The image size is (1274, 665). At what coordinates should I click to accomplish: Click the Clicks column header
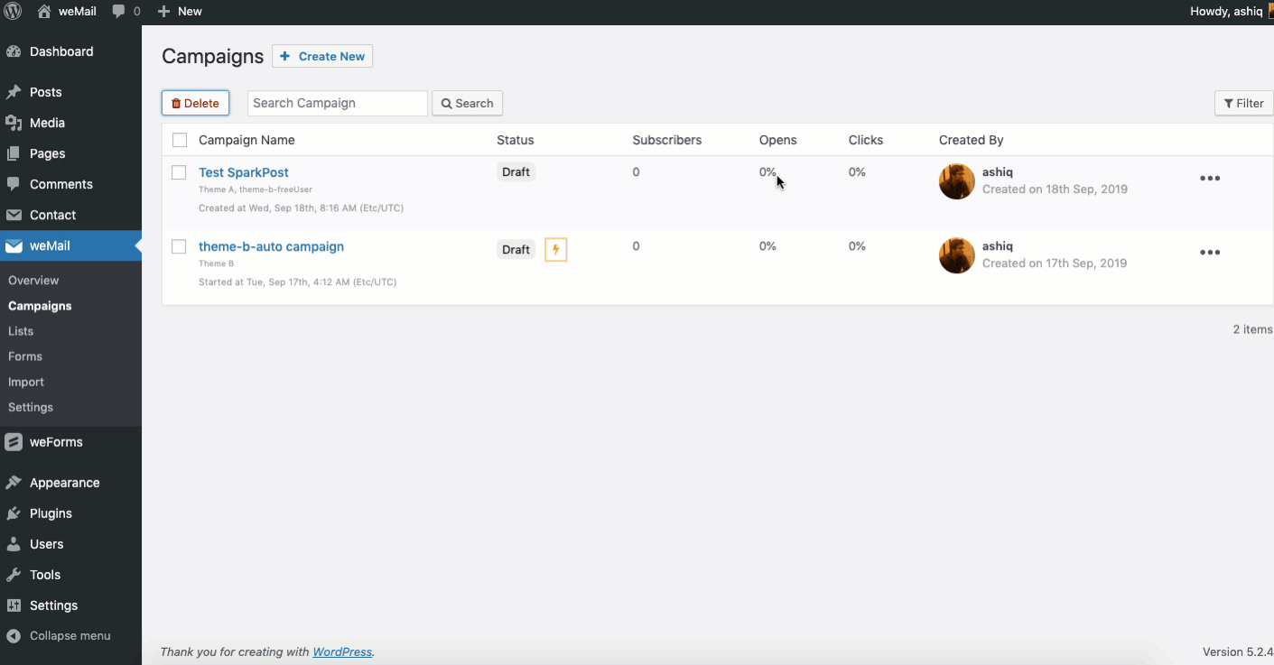866,140
